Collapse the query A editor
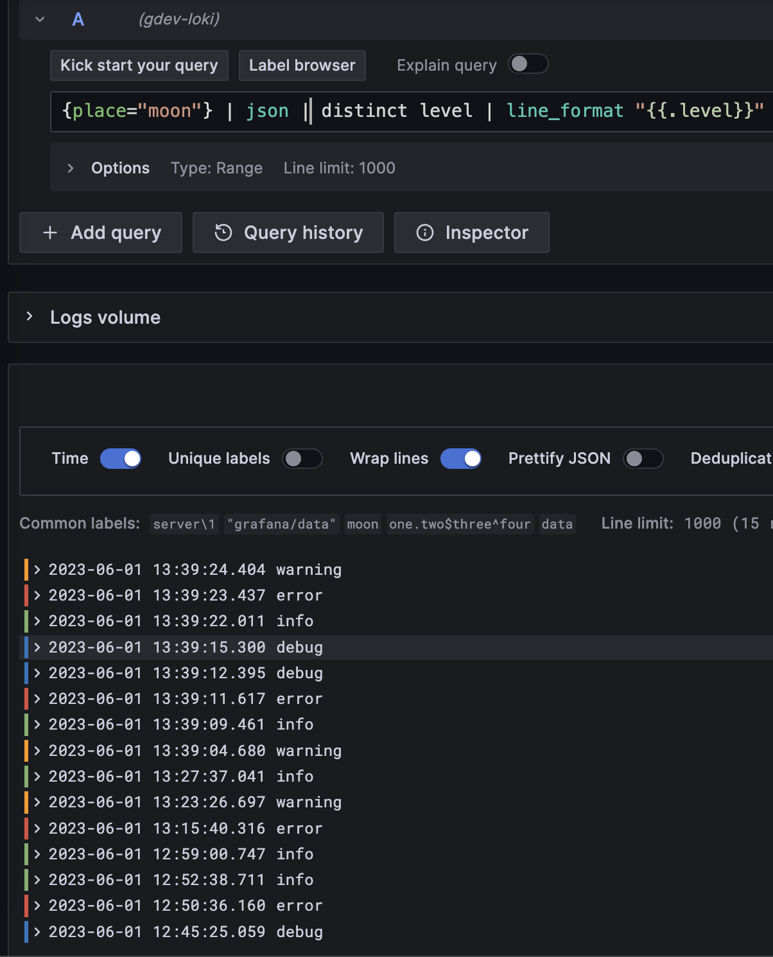Screen dimensions: 773x957 [40, 19]
